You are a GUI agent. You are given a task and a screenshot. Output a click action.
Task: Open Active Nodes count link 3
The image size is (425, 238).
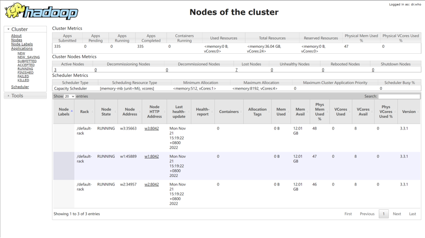click(x=55, y=70)
